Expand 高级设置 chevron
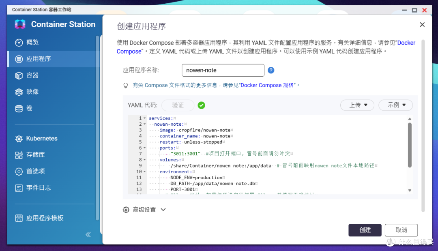 pos(163,210)
